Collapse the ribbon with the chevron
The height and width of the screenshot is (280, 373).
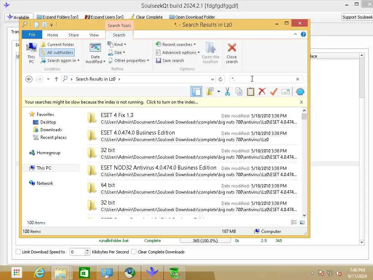pos(295,34)
